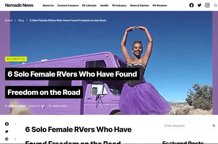Select the RV Lifestyle menu item

(x=89, y=6)
